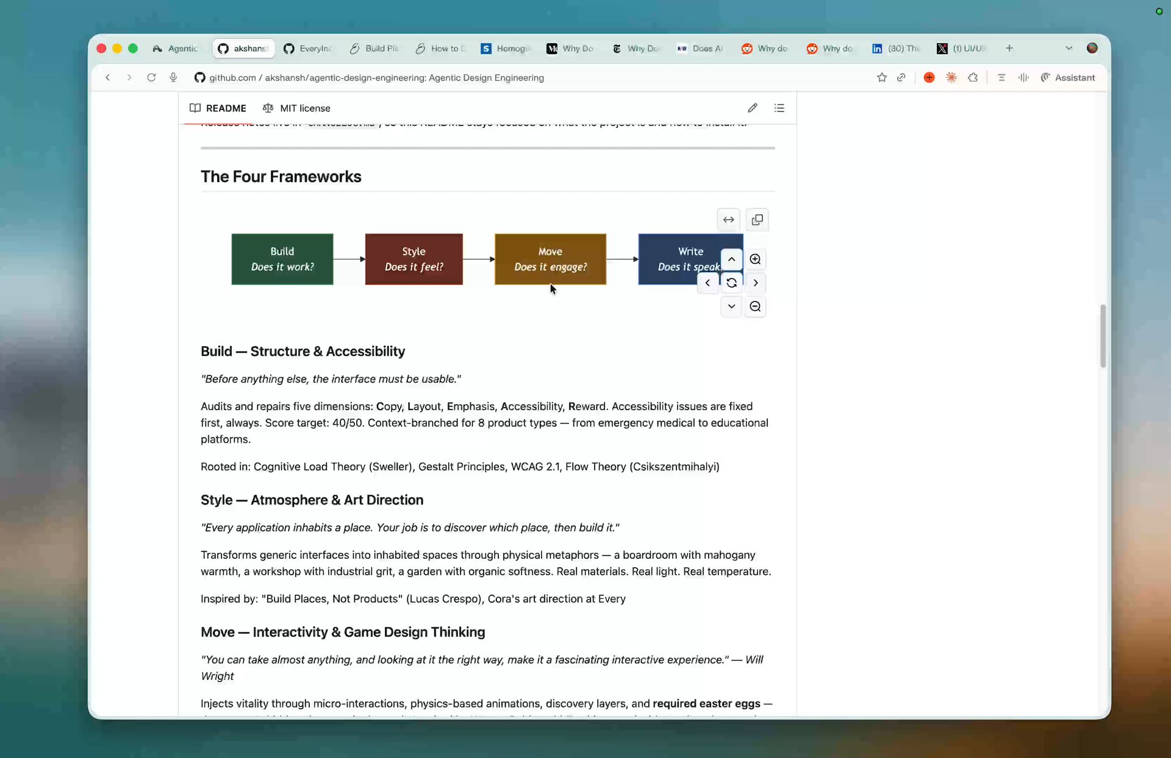Open the profile avatar menu
This screenshot has height=758, width=1171.
click(x=1092, y=48)
